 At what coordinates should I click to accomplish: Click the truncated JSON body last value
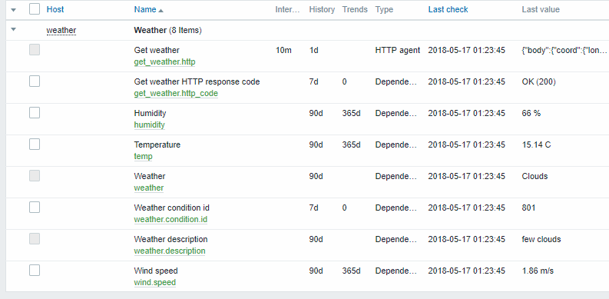click(564, 50)
